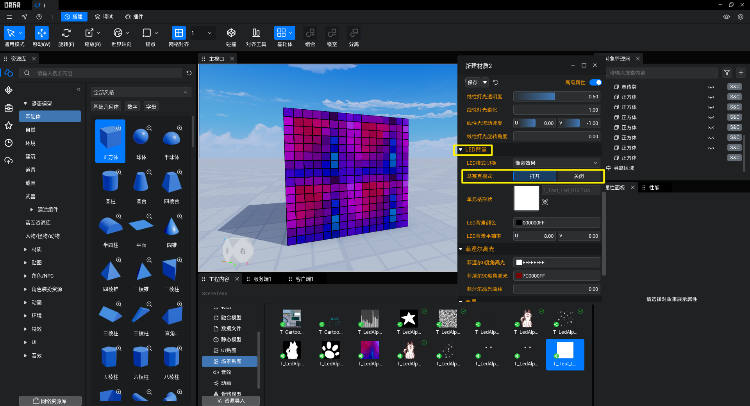750x406 pixels.
Task: Switch to the 搭建 build tab
Action: point(74,17)
